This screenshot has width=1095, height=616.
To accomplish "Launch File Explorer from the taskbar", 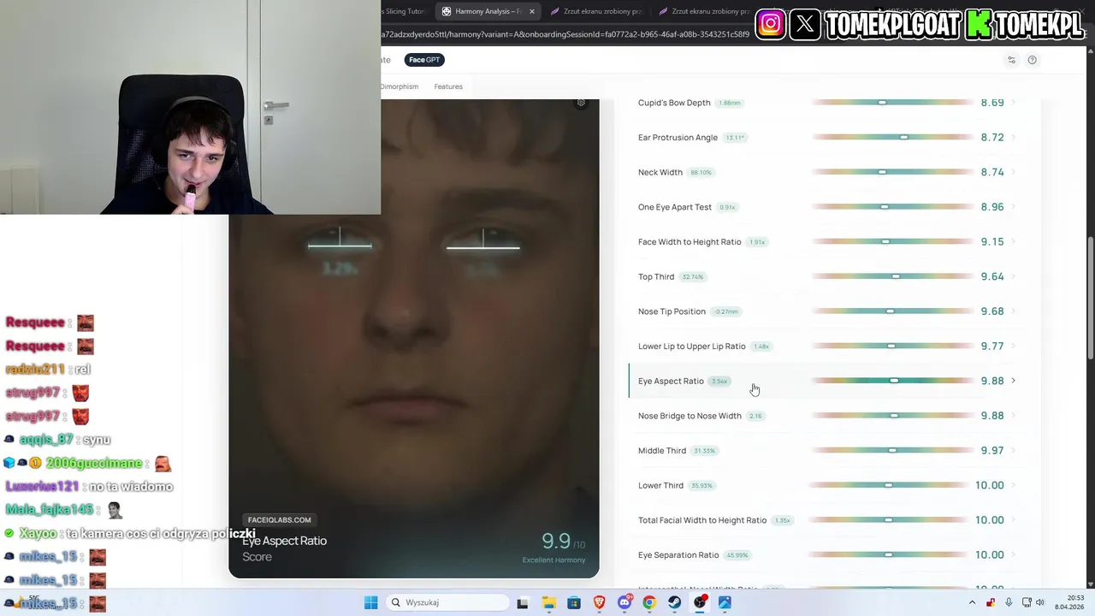I will pyautogui.click(x=548, y=602).
